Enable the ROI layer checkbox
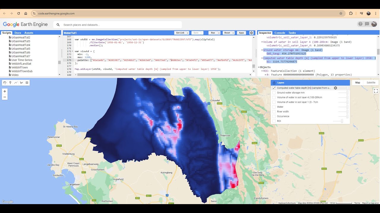This screenshot has width=380, height=213. click(274, 121)
